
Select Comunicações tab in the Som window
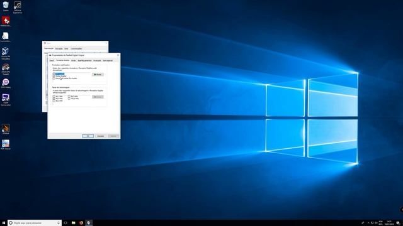[76, 48]
